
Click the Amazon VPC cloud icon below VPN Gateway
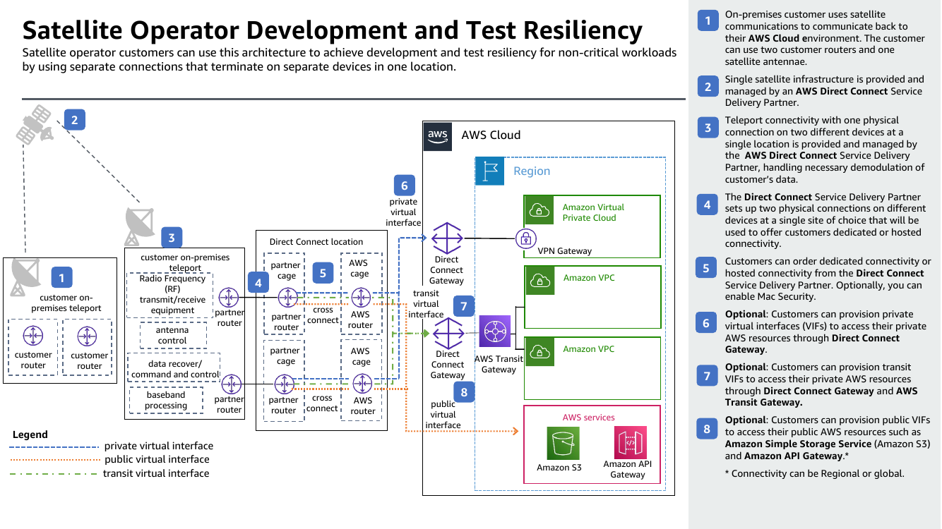click(539, 280)
